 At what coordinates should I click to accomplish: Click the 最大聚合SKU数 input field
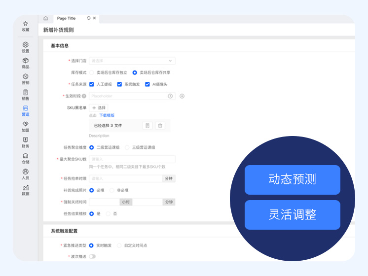(x=132, y=159)
